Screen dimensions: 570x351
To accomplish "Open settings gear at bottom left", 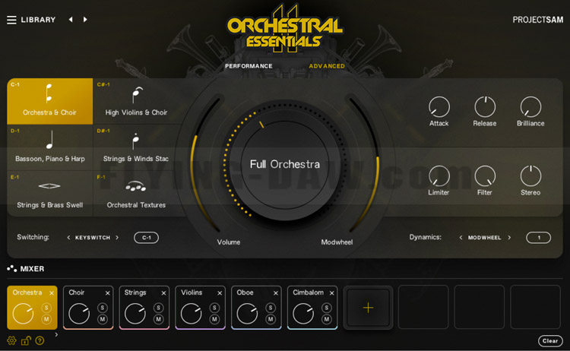I will coord(11,340).
